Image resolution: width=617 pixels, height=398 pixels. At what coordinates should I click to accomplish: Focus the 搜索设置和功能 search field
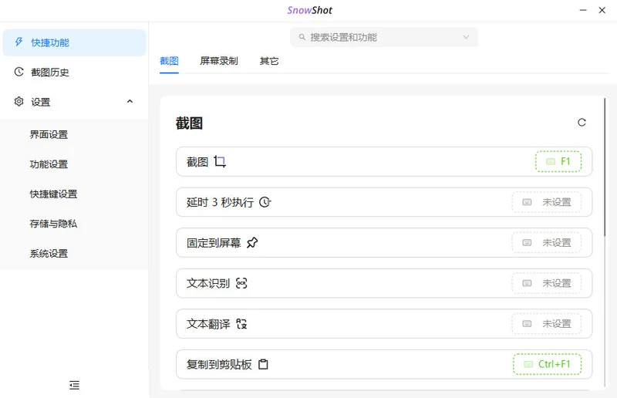click(384, 37)
